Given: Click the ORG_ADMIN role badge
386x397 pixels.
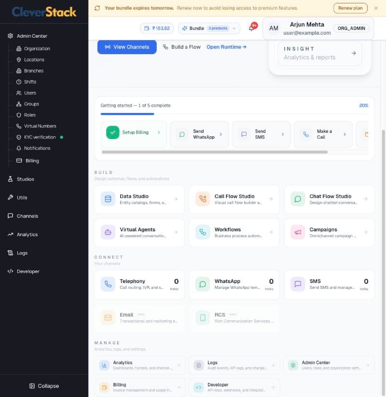Looking at the screenshot, I should (351, 28).
